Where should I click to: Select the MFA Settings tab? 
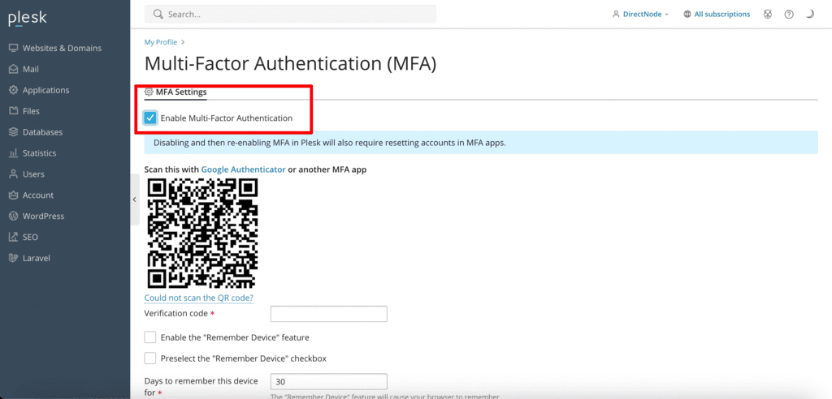tap(175, 92)
